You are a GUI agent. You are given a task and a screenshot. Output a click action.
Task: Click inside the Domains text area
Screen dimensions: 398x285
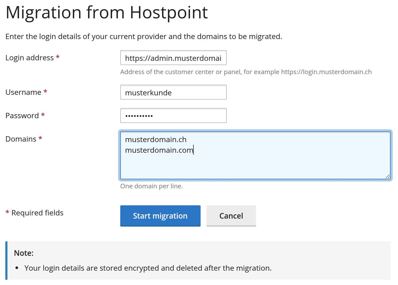[255, 155]
